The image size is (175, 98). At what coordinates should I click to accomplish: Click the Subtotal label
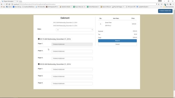coord(101,31)
